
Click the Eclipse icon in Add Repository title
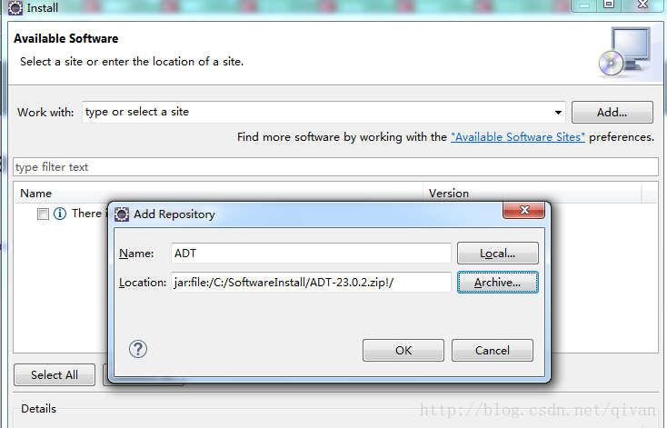[122, 214]
